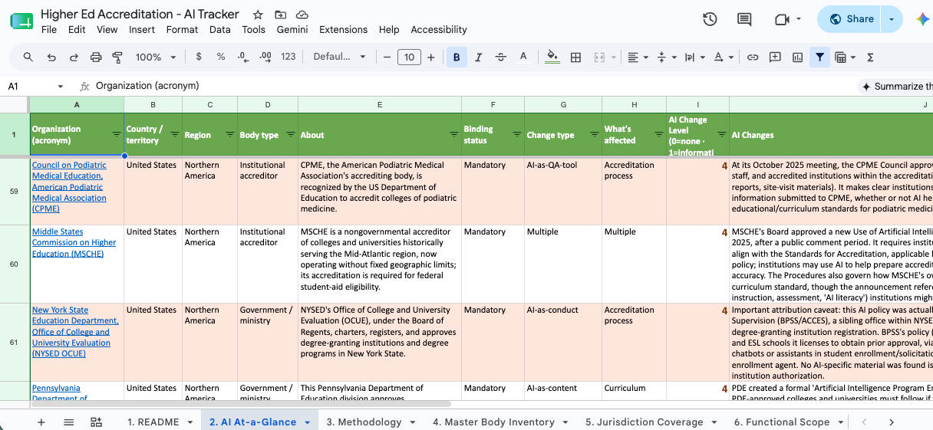
Task: Open the table views dropdown
Action: 845,57
